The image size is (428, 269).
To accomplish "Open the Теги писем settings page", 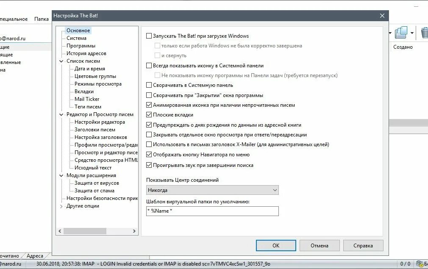I will tap(88, 107).
